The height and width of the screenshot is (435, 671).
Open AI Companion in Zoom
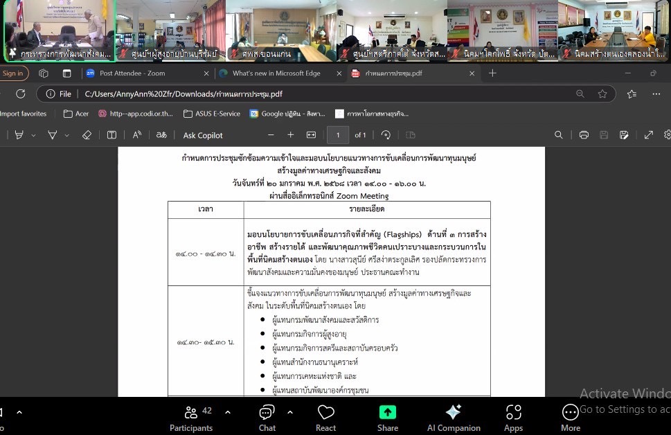tap(454, 418)
